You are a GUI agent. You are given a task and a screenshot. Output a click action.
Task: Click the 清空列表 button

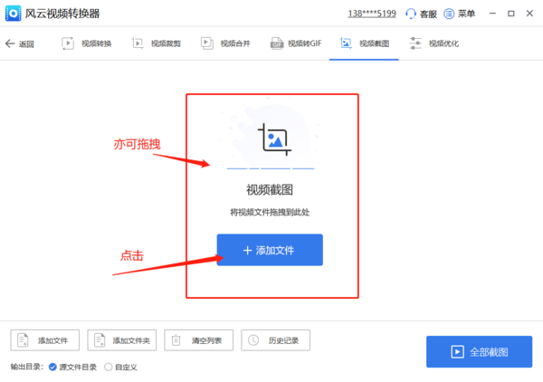[199, 340]
